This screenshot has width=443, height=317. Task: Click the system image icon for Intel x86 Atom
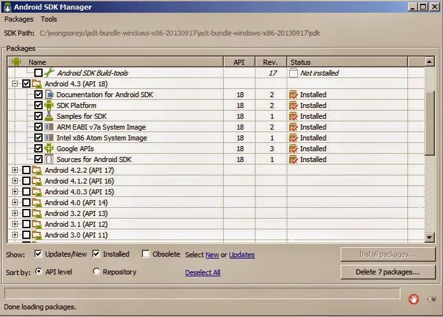pyautogui.click(x=49, y=138)
